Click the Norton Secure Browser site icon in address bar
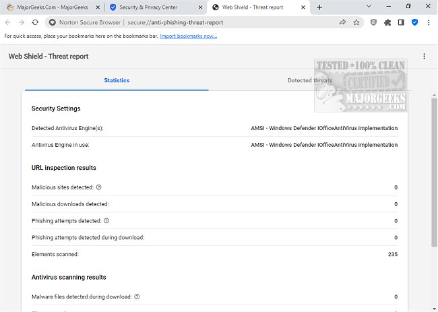The width and height of the screenshot is (438, 312). click(x=53, y=22)
